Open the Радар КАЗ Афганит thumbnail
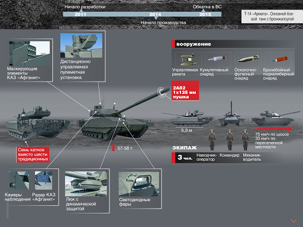Image resolution: width=303 pixels, height=227 pixels. [x=43, y=180]
